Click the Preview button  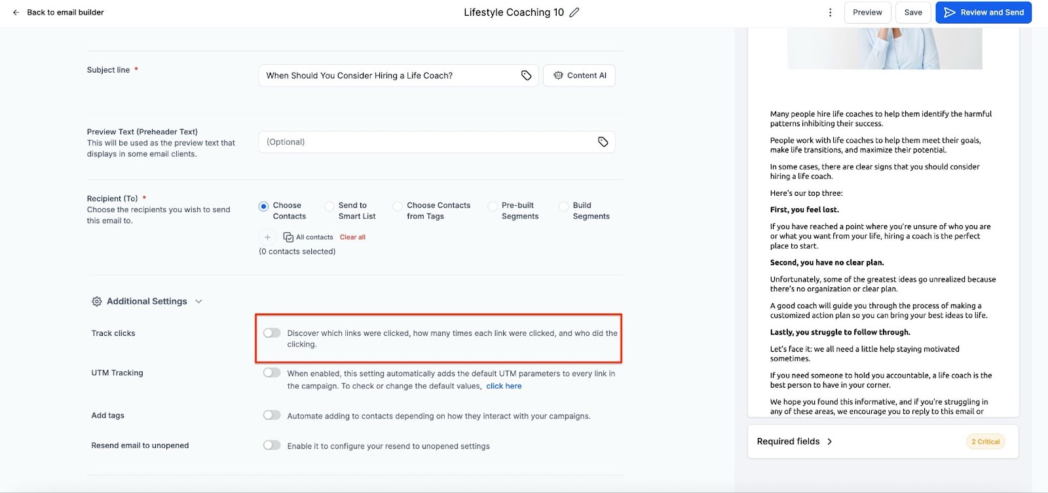(x=867, y=12)
